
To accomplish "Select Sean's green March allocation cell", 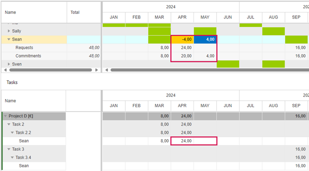I will [159, 39].
